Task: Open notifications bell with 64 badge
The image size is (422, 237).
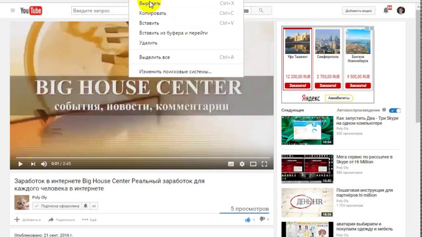Action: 386,11
